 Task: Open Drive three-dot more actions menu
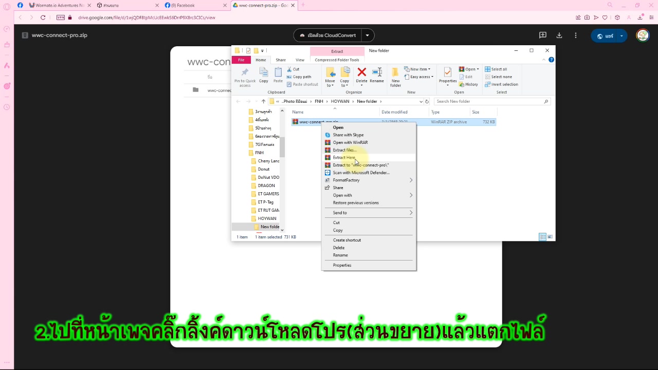click(576, 35)
